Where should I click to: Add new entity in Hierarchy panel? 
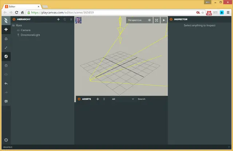[x=58, y=19]
